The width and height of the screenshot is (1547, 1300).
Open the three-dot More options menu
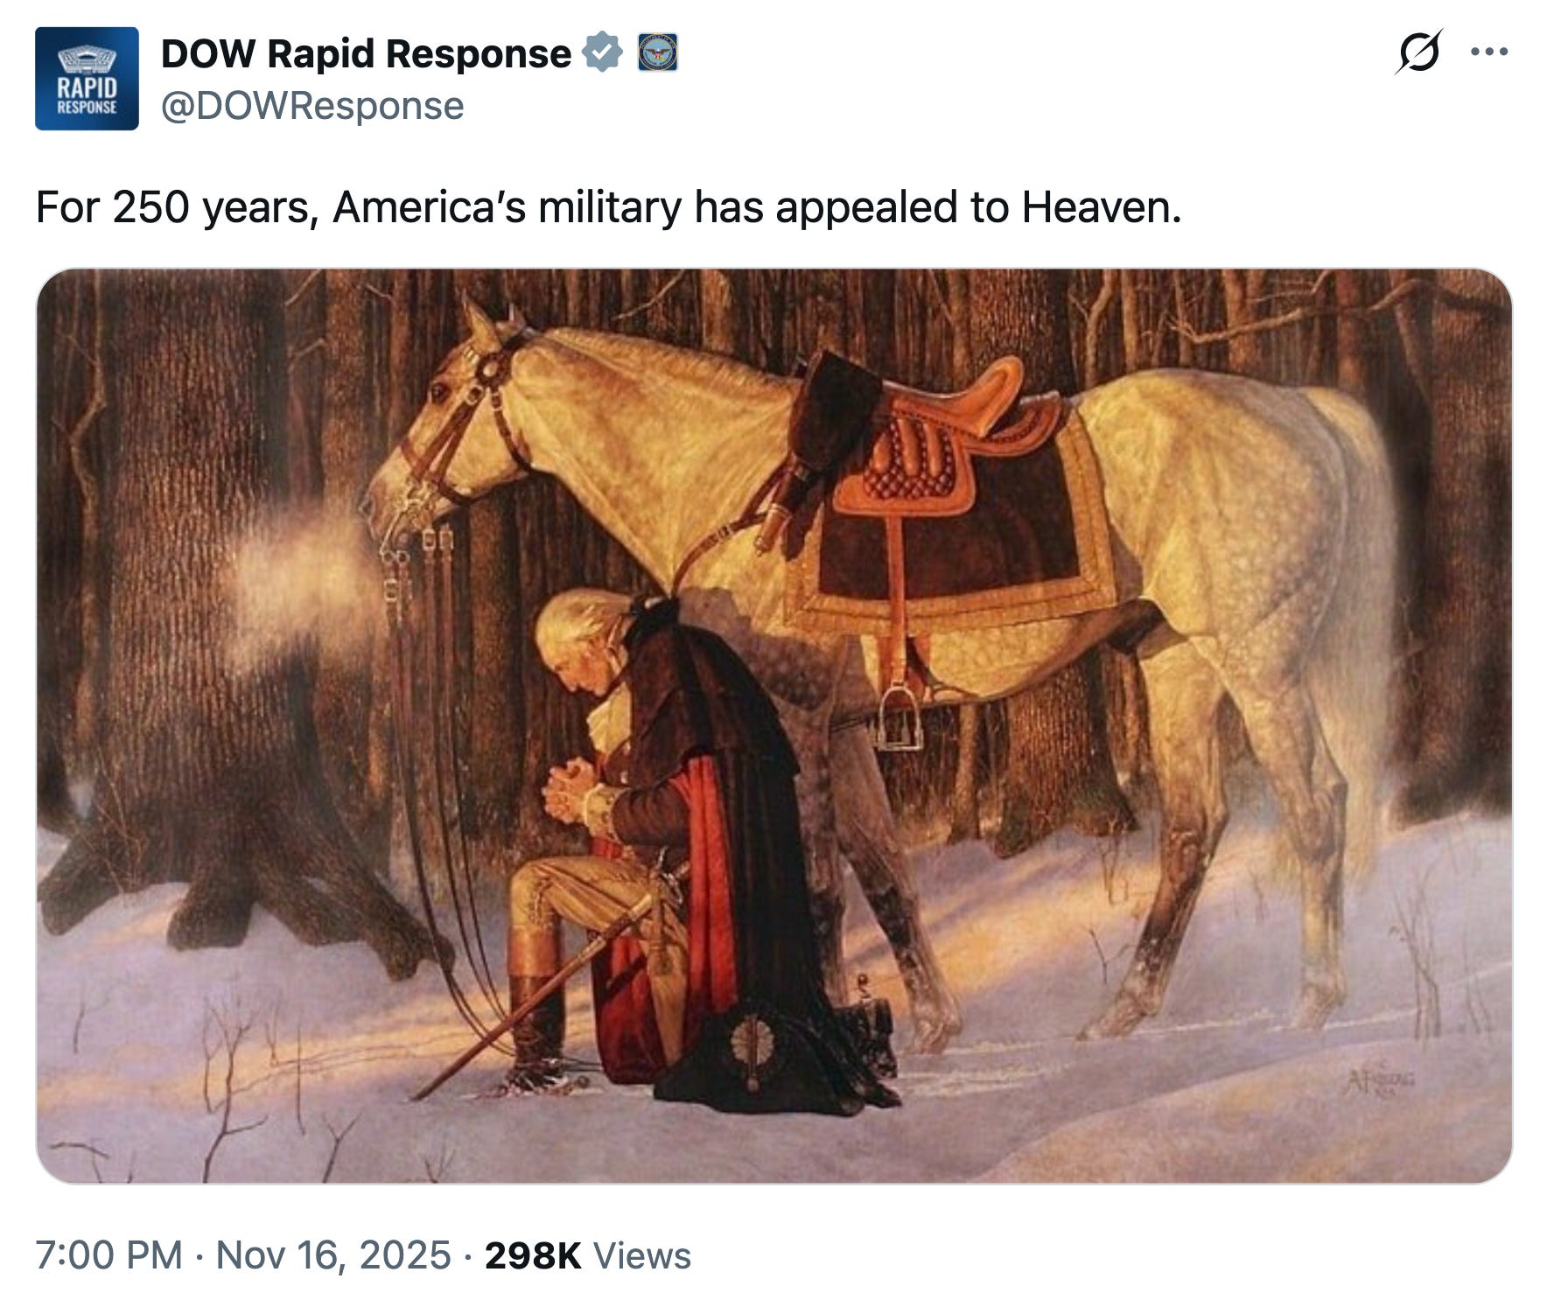[1489, 52]
